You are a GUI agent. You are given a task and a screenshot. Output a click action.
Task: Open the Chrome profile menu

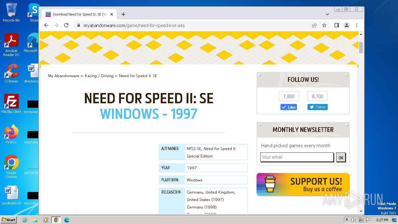pyautogui.click(x=347, y=25)
